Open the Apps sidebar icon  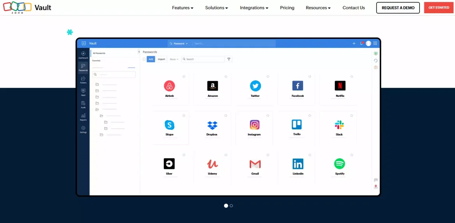tap(83, 92)
